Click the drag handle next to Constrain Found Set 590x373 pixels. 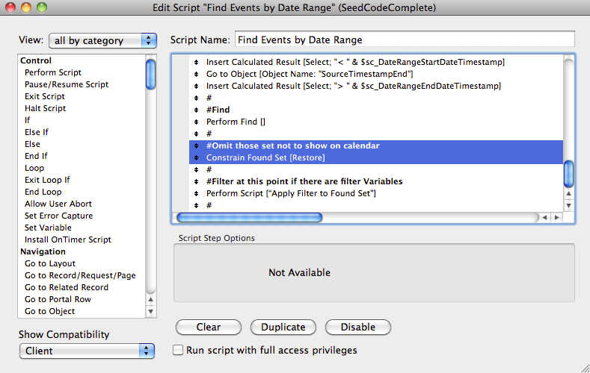[196, 157]
